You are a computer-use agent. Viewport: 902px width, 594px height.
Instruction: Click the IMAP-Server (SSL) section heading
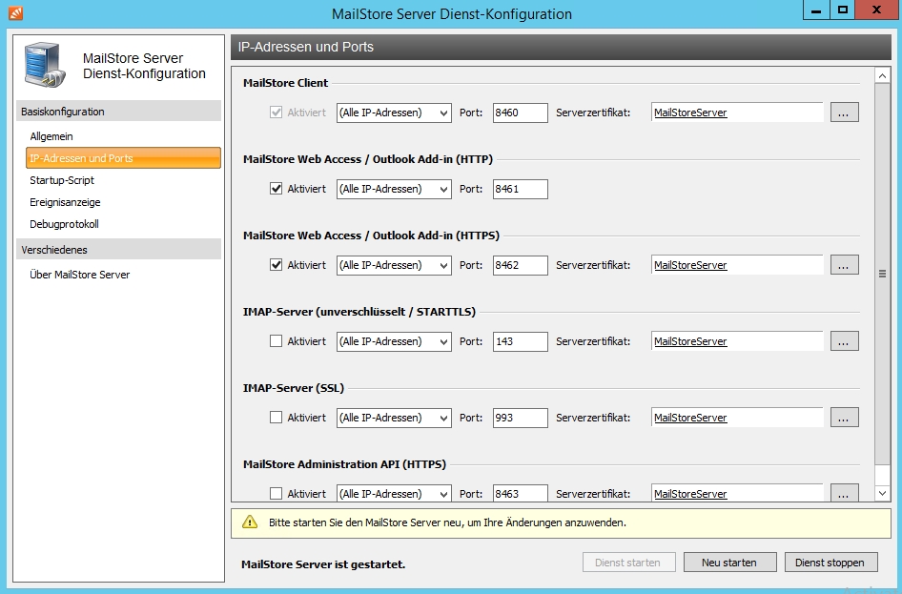(294, 388)
